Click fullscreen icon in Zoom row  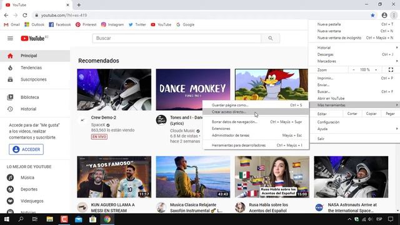coord(391,69)
